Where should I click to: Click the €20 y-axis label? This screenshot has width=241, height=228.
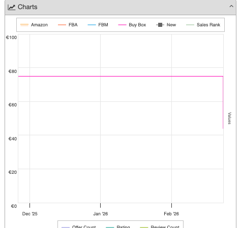coord(13,172)
